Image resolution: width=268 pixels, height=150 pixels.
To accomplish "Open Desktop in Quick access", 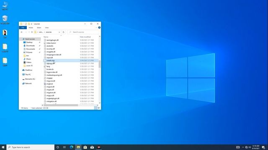I will tap(29, 42).
